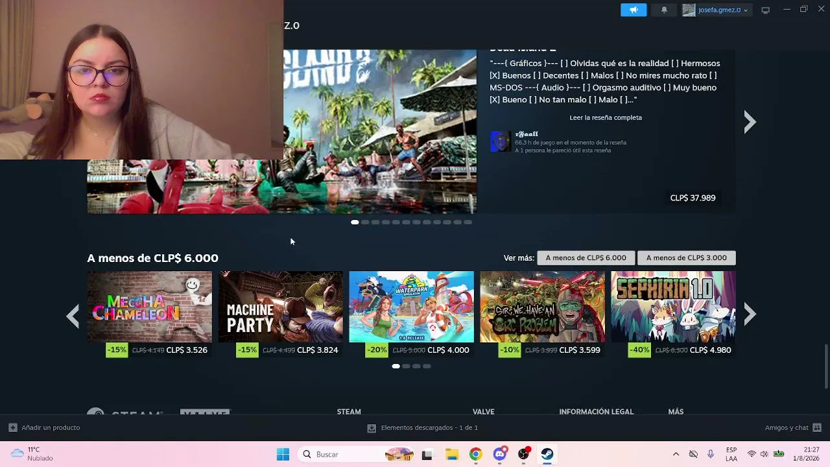Enter Big Picture mode via monitor icon
The image size is (830, 467).
click(765, 10)
